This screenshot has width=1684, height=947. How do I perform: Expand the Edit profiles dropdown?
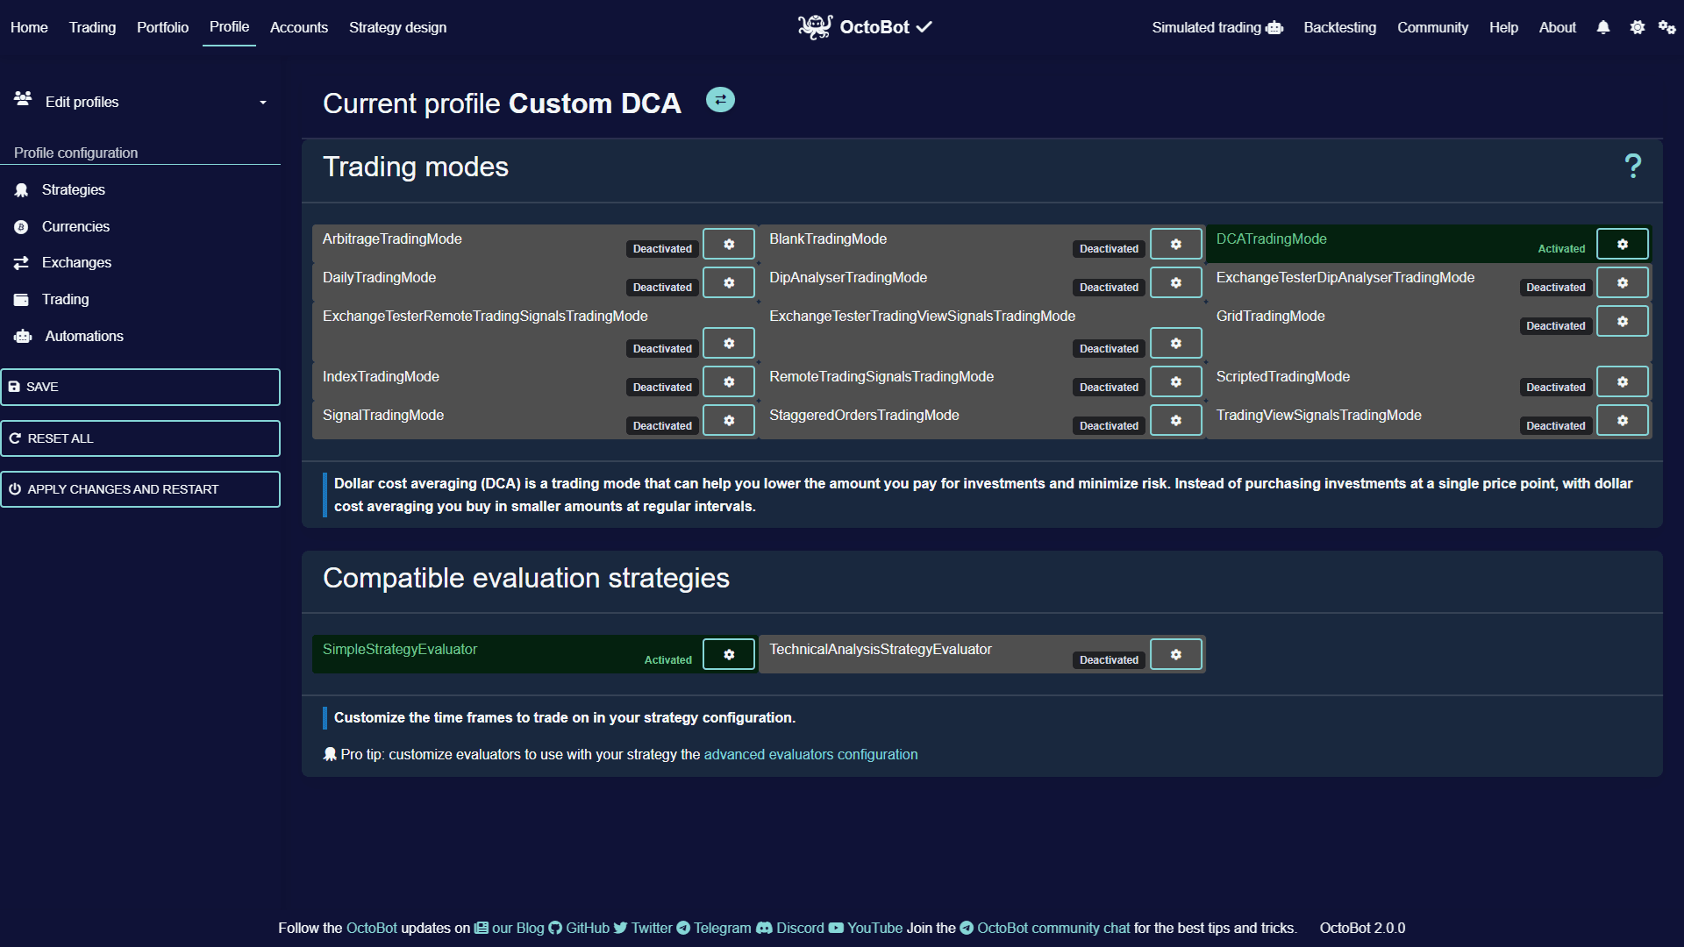pyautogui.click(x=140, y=102)
